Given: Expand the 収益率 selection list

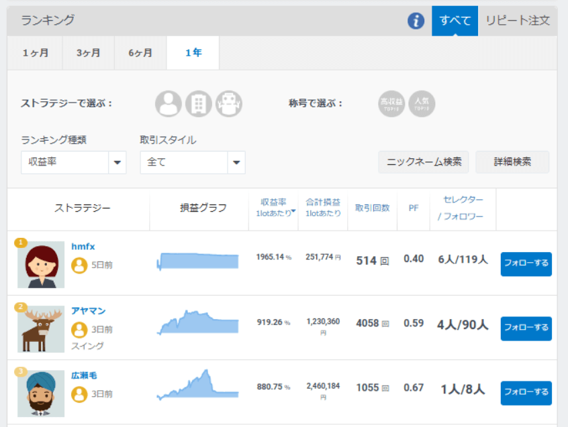Looking at the screenshot, I should click(x=117, y=162).
